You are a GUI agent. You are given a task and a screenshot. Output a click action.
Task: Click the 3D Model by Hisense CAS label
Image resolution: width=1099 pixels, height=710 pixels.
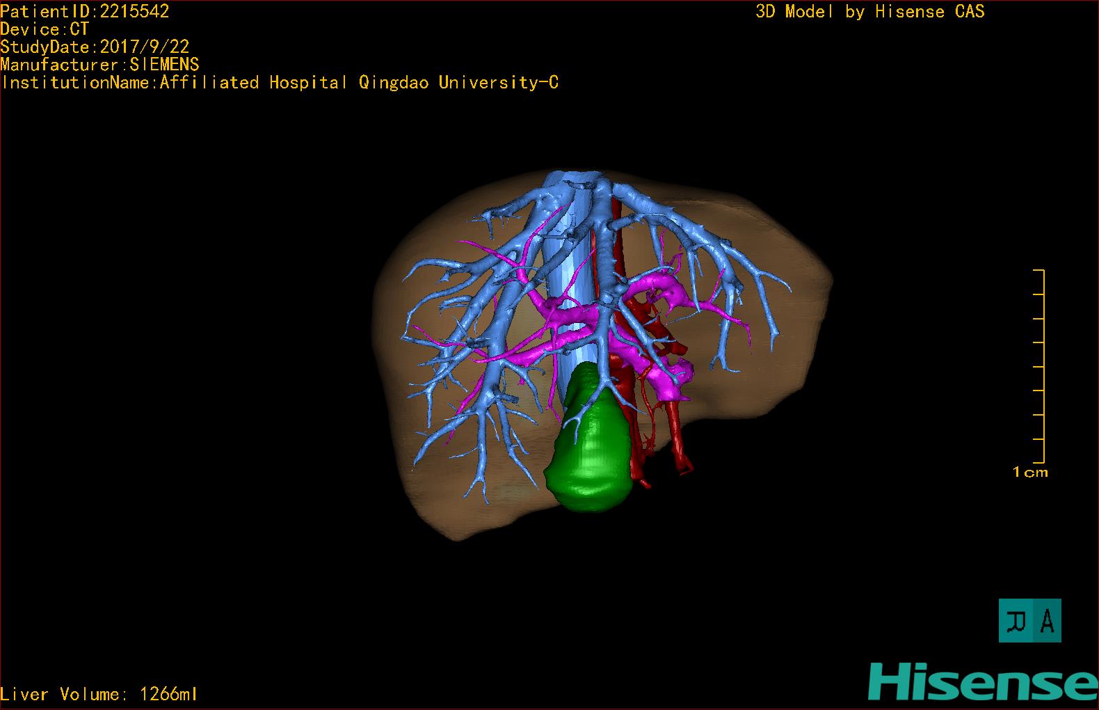(870, 12)
